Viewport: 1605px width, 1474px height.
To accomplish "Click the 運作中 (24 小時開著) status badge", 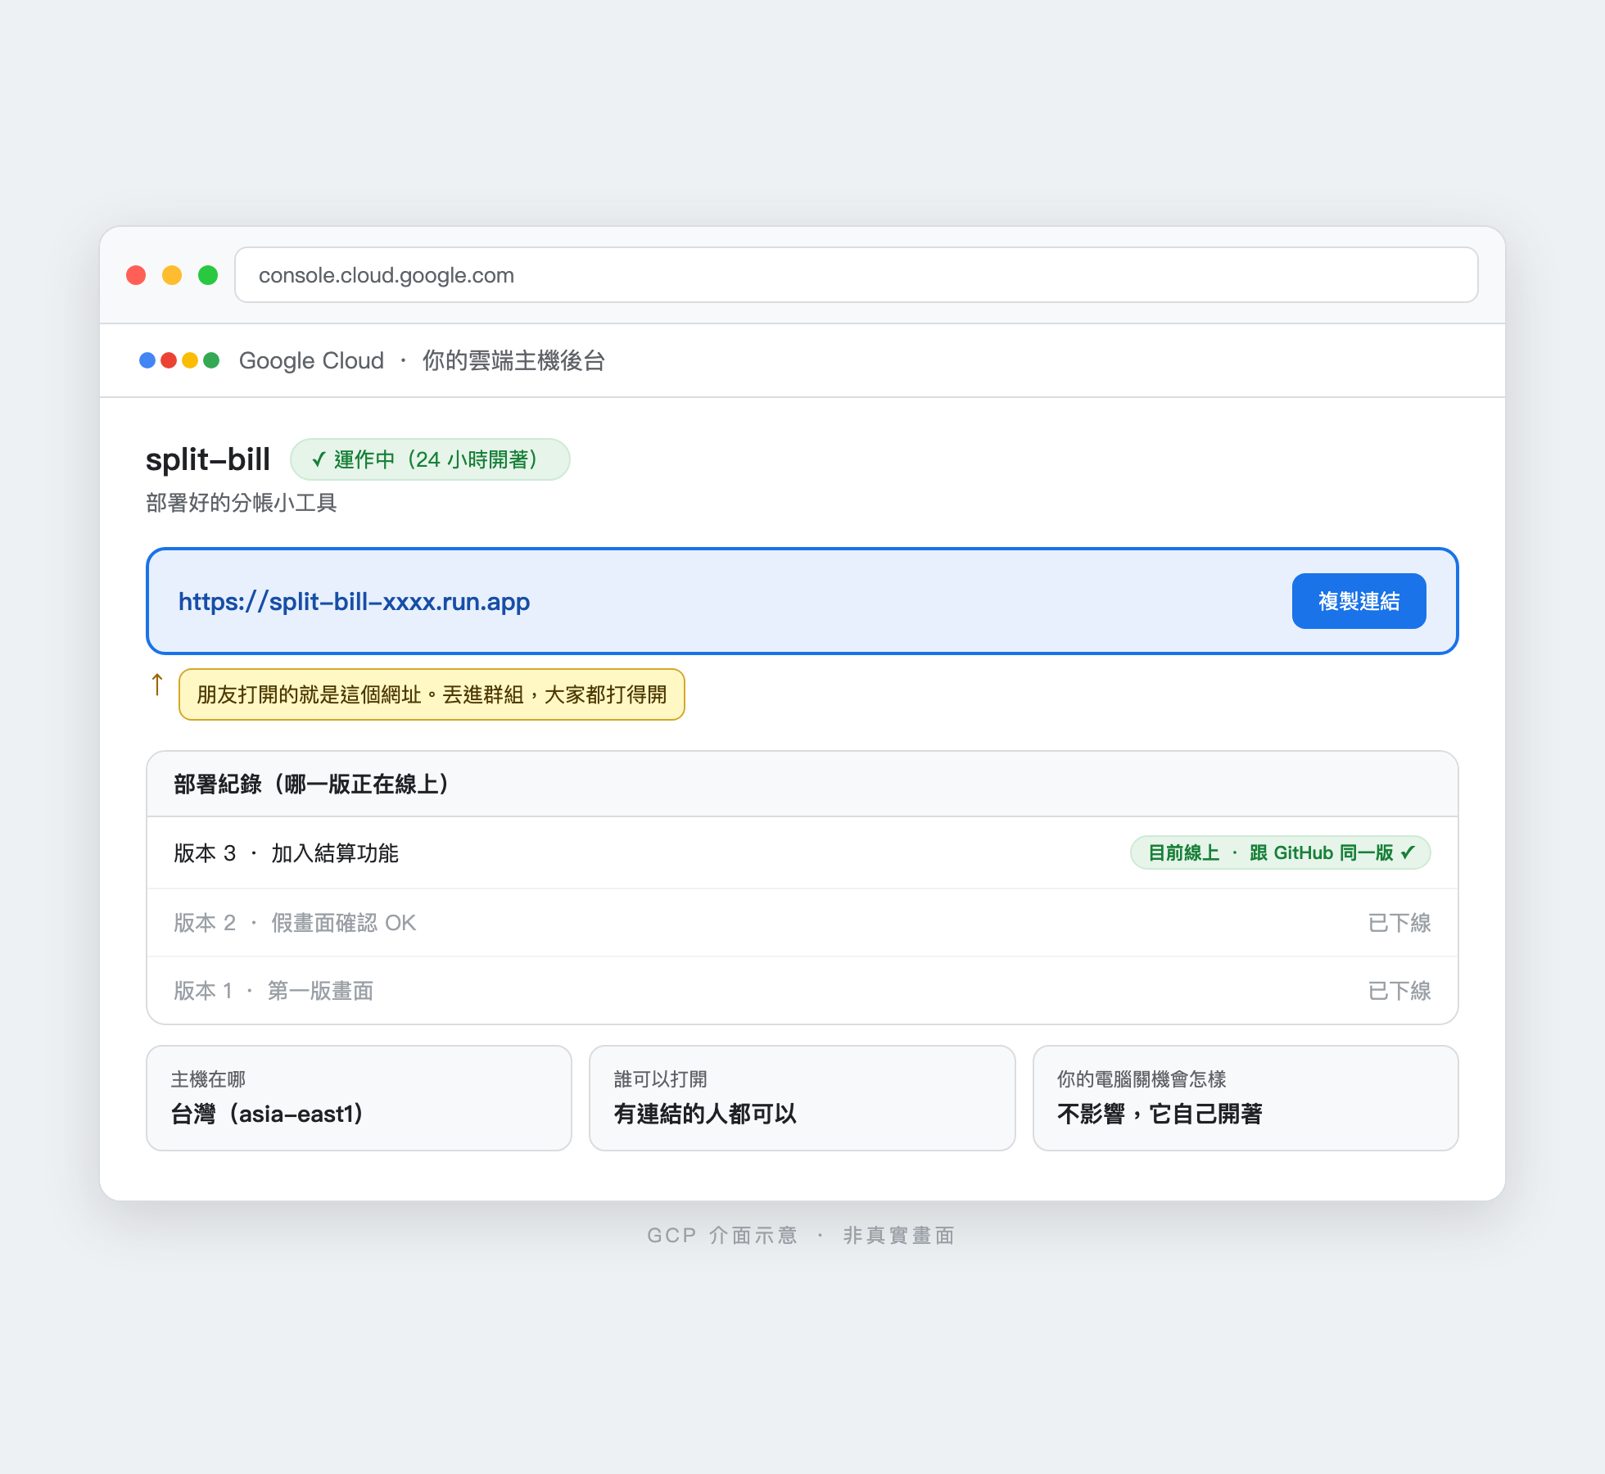I will click(x=430, y=459).
